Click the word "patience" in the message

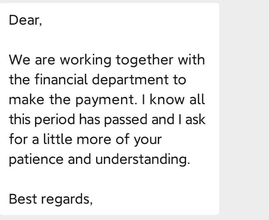[36, 160]
